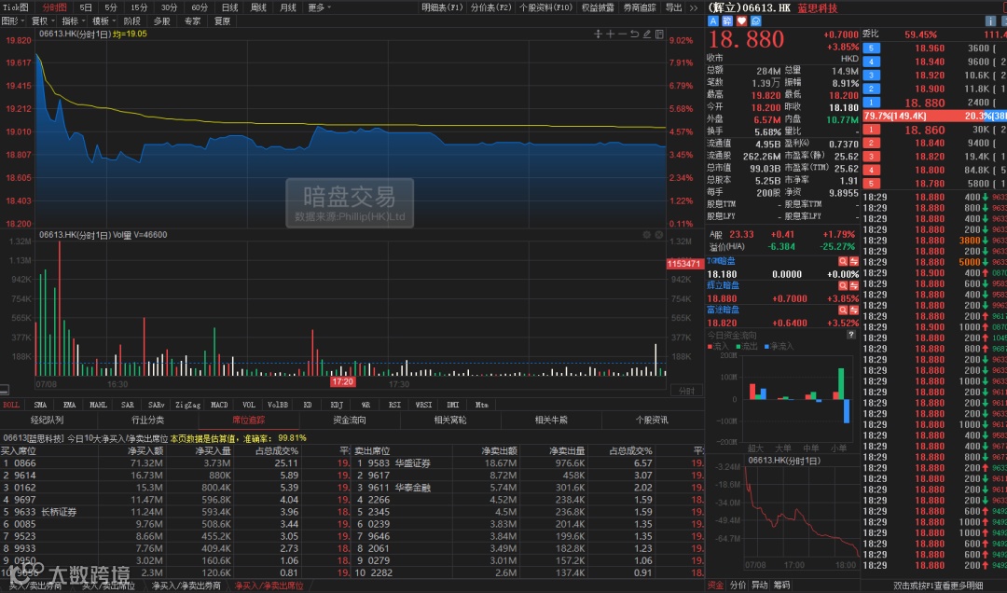Click the blue chat bubble icon

coord(756,21)
